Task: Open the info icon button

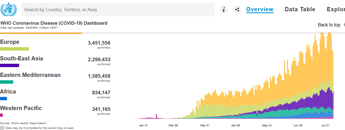Action: click(224, 10)
